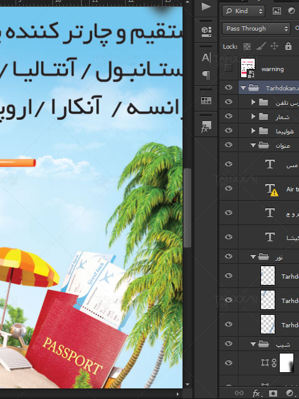The height and width of the screenshot is (399, 299).
Task: Filter layers by pixel layers icon
Action: coord(277,11)
